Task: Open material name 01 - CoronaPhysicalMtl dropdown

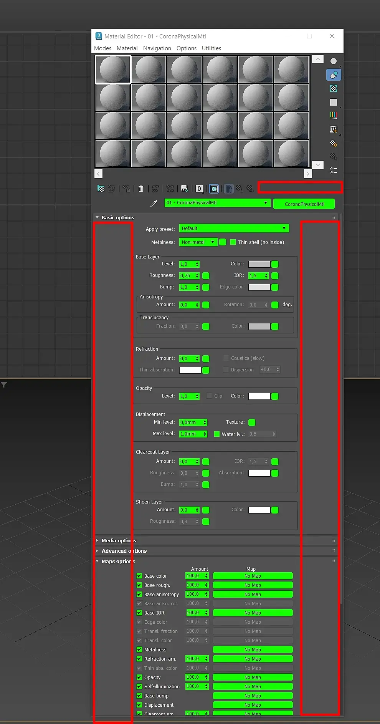Action: pos(217,203)
